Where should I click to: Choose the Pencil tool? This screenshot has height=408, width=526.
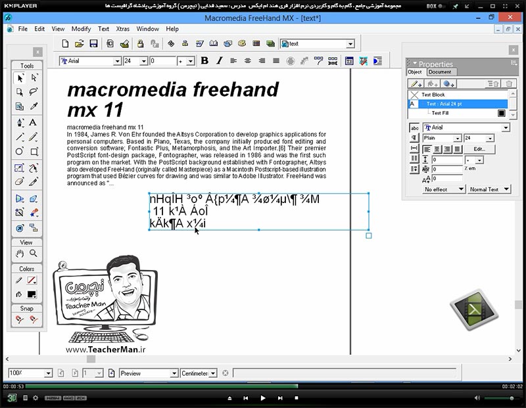(x=34, y=137)
